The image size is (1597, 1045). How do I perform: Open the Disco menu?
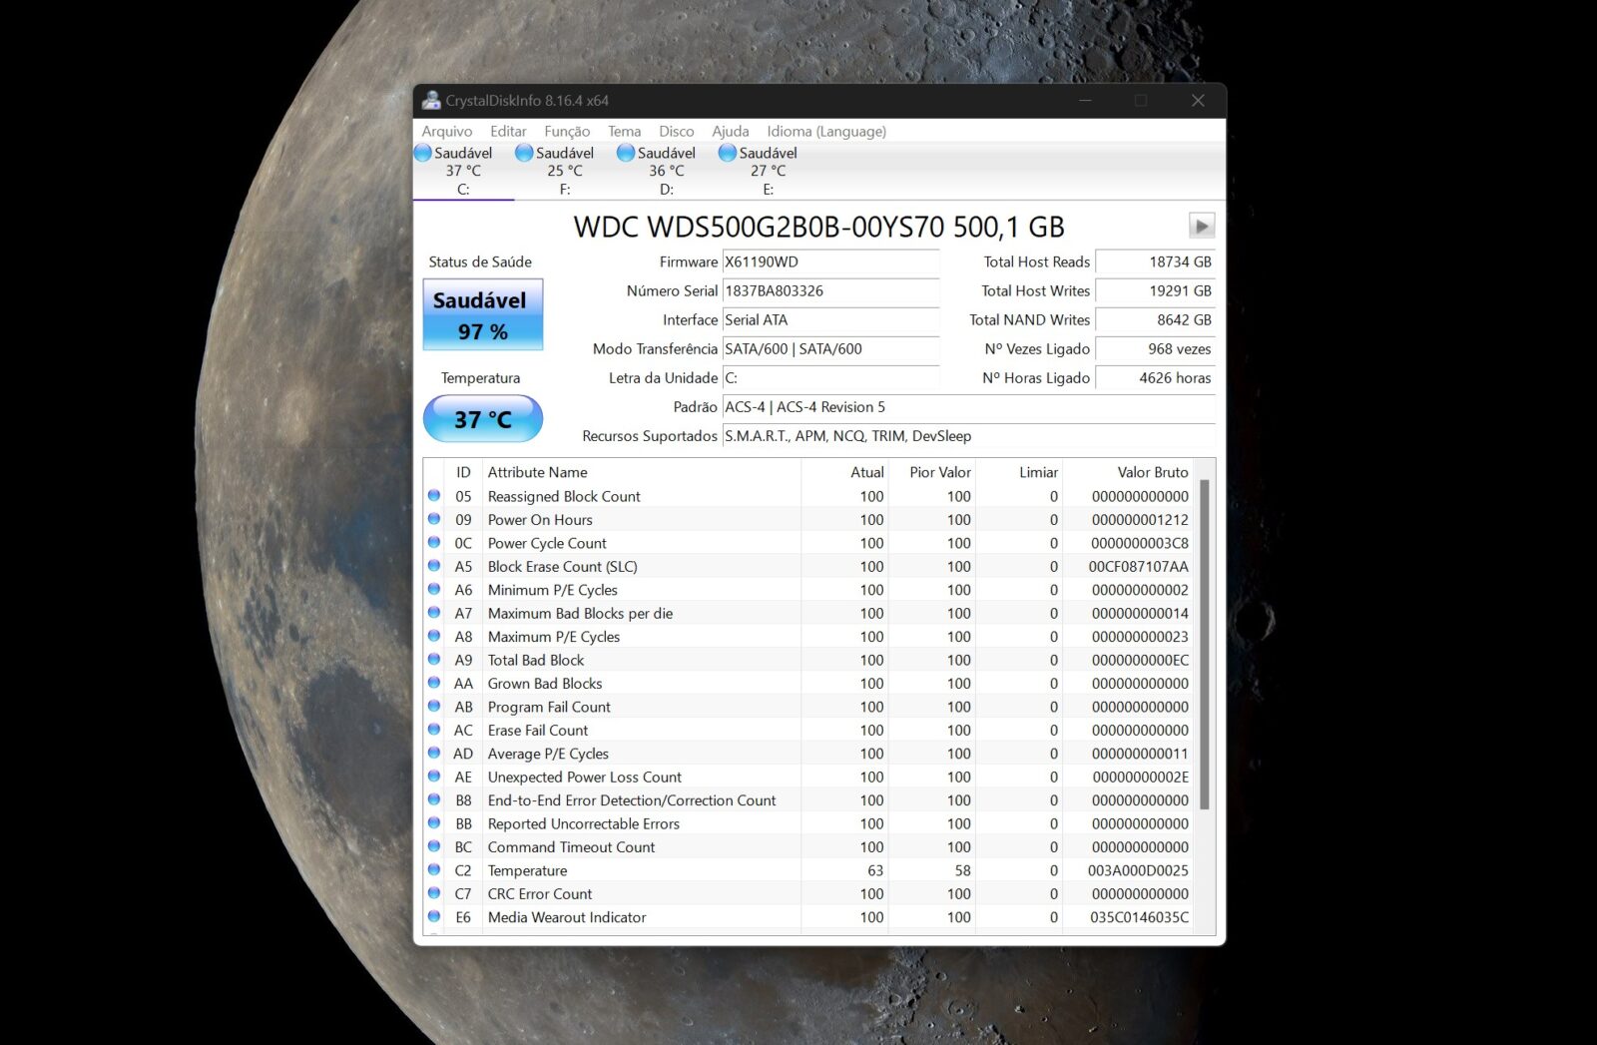click(x=676, y=131)
